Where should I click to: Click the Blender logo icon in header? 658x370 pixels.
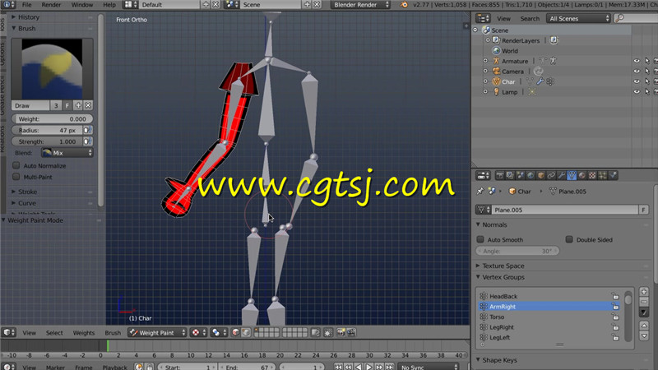tap(404, 5)
